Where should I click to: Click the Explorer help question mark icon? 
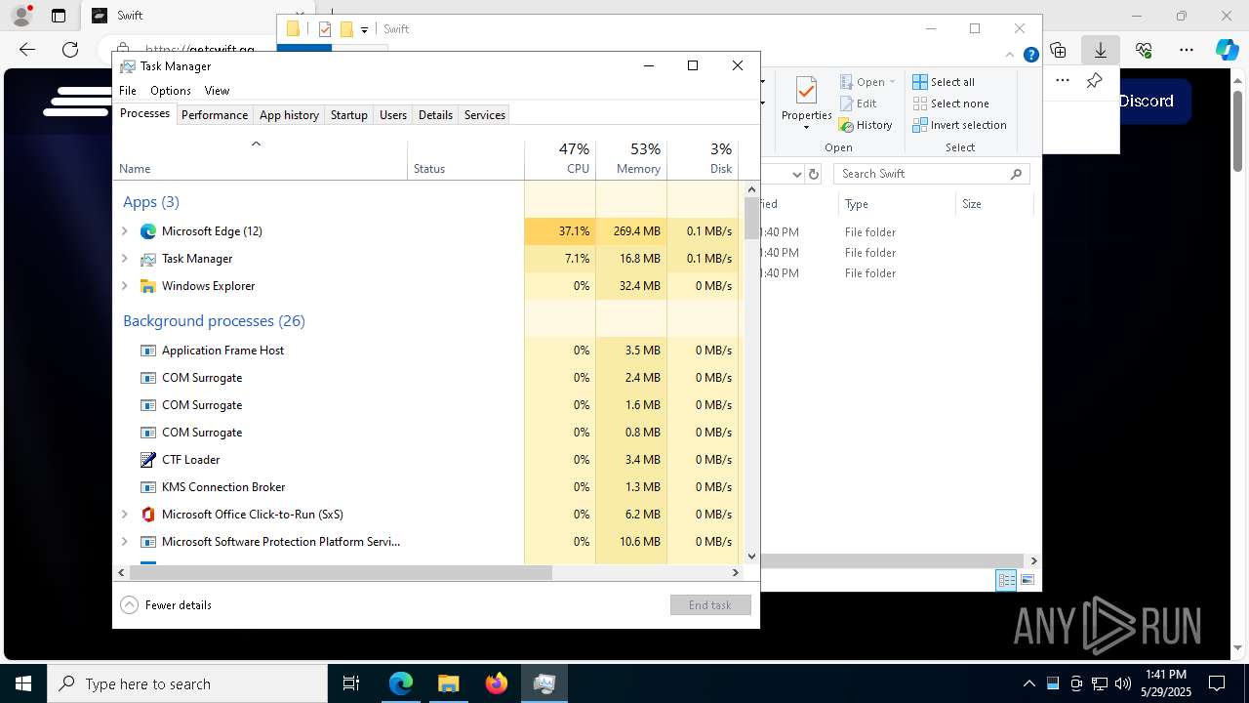1030,55
